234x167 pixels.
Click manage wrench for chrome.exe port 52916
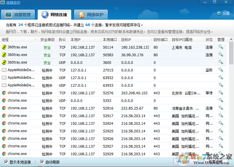point(221,108)
